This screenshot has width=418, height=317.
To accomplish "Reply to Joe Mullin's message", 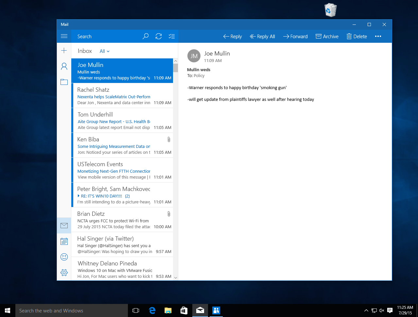I will point(233,37).
